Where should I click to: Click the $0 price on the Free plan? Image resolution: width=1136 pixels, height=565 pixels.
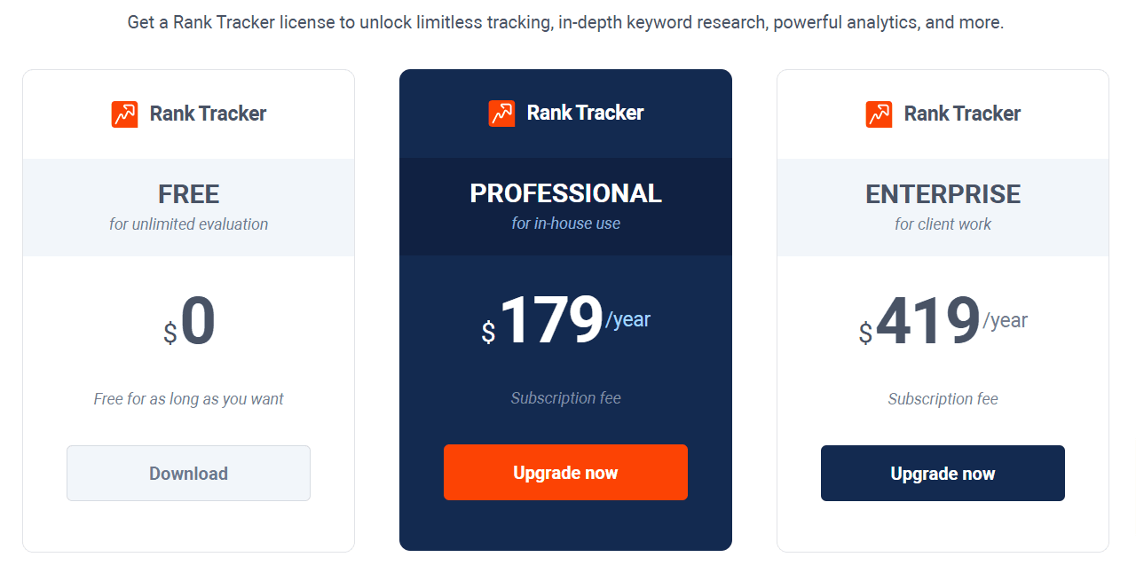coord(188,321)
